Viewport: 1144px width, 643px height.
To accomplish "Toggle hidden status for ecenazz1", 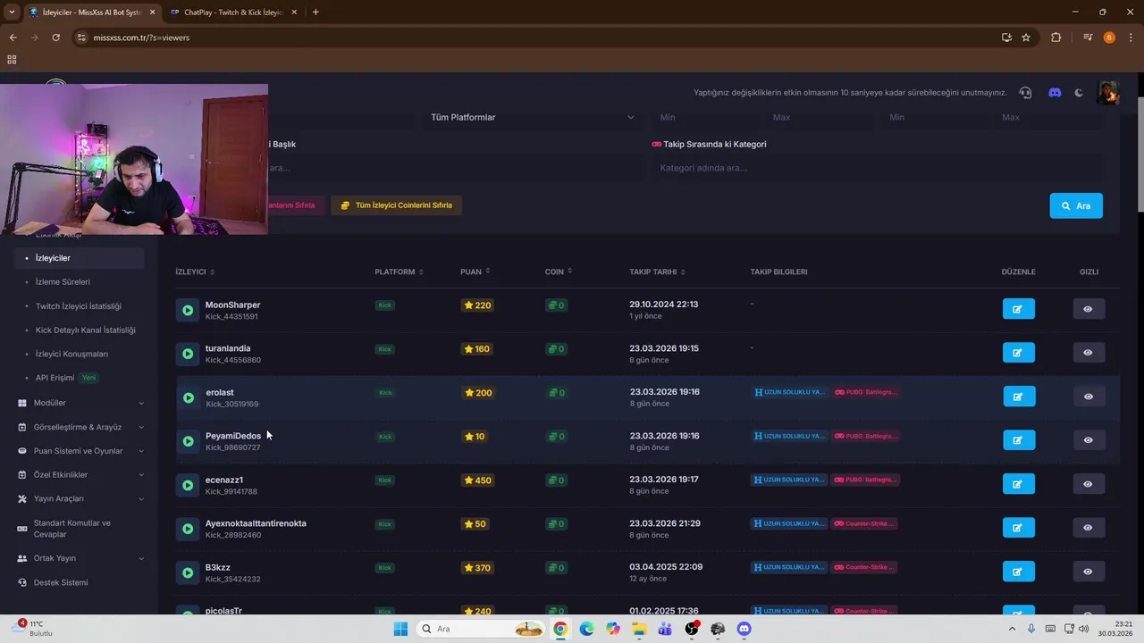I will 1088,484.
